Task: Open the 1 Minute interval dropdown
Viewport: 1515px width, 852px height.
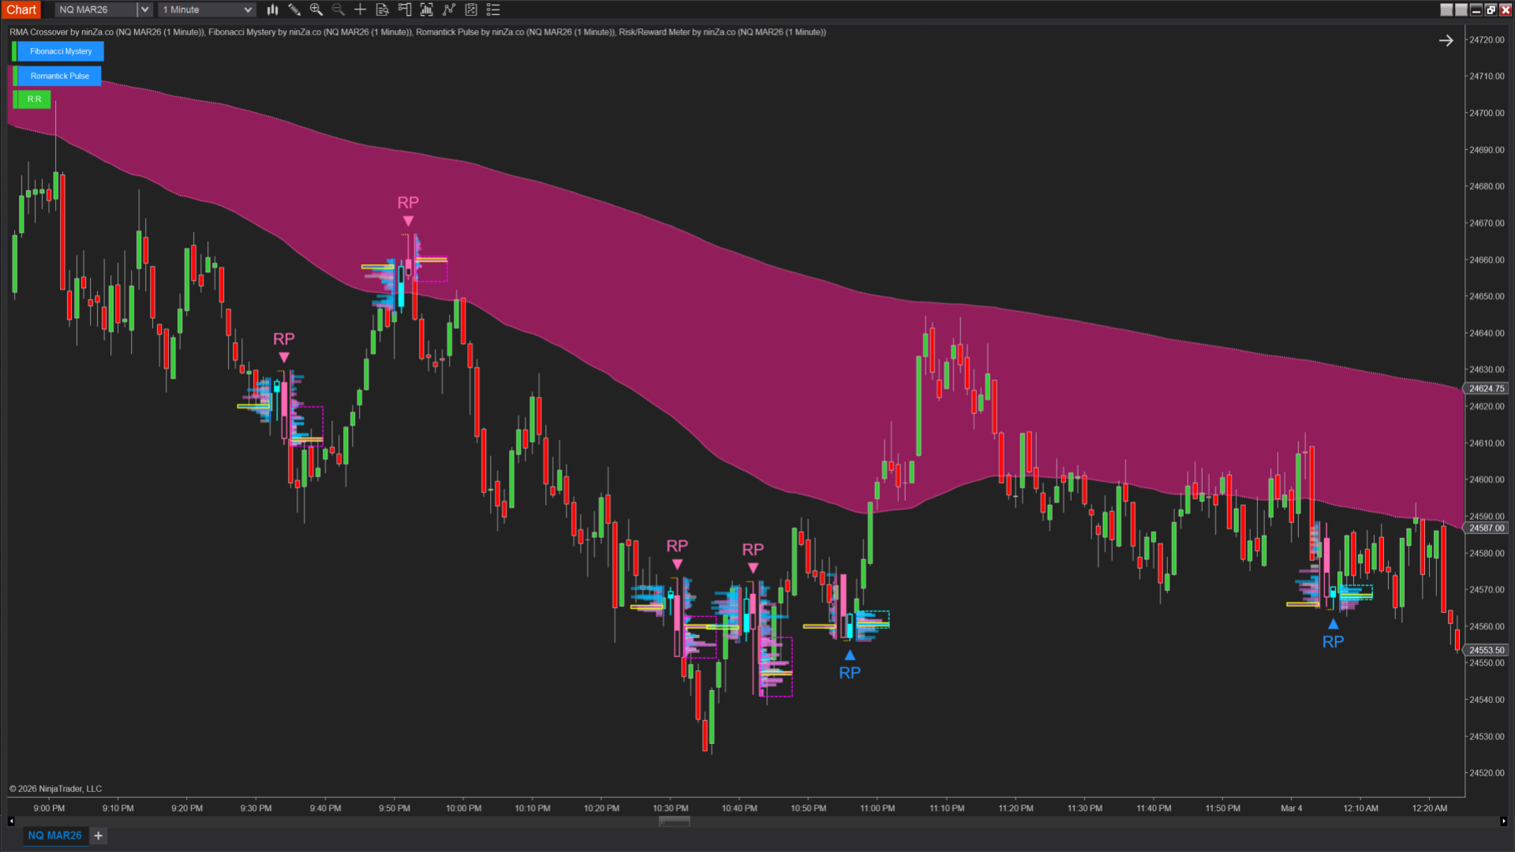Action: point(208,9)
